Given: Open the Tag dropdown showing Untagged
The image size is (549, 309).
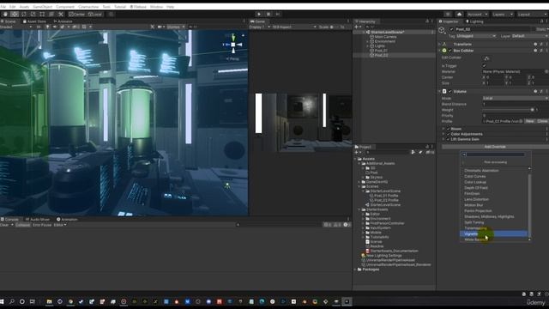Looking at the screenshot, I should [x=476, y=36].
